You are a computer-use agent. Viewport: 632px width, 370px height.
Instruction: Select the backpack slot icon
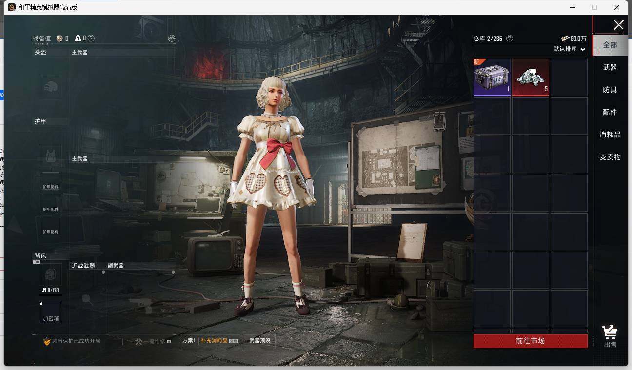coord(51,274)
